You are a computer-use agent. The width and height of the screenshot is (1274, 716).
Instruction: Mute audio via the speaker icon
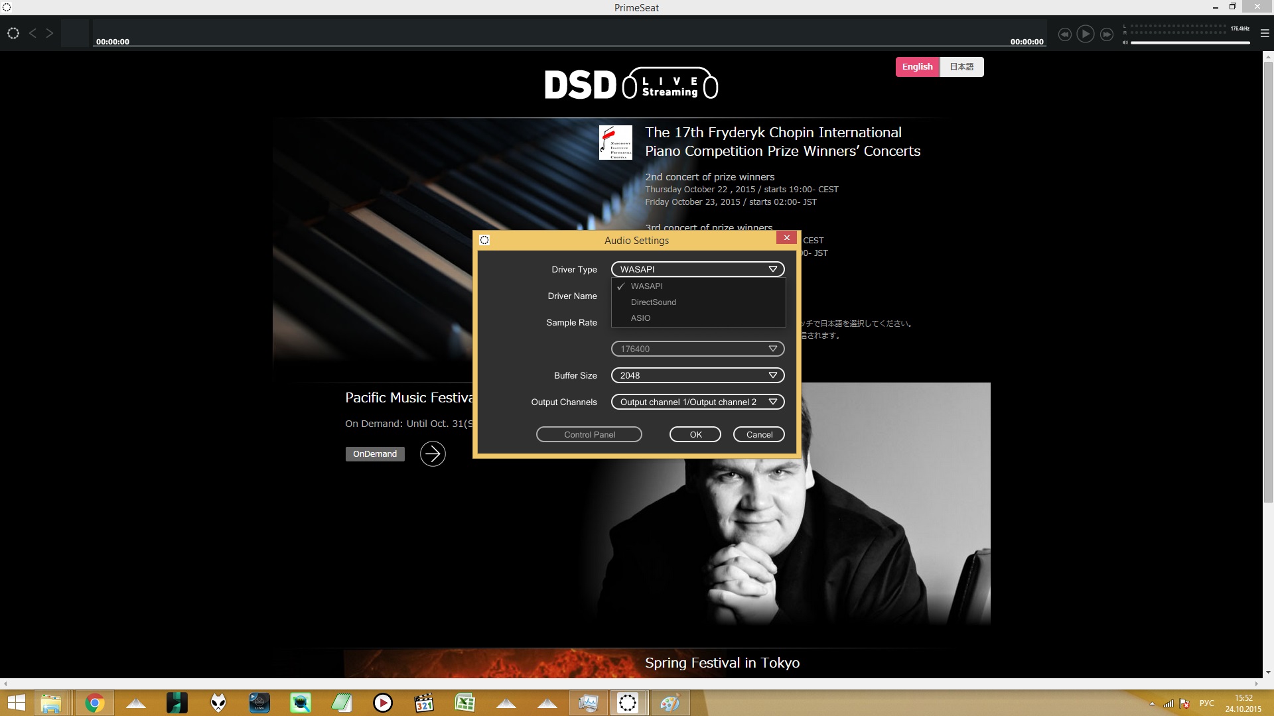(1125, 42)
